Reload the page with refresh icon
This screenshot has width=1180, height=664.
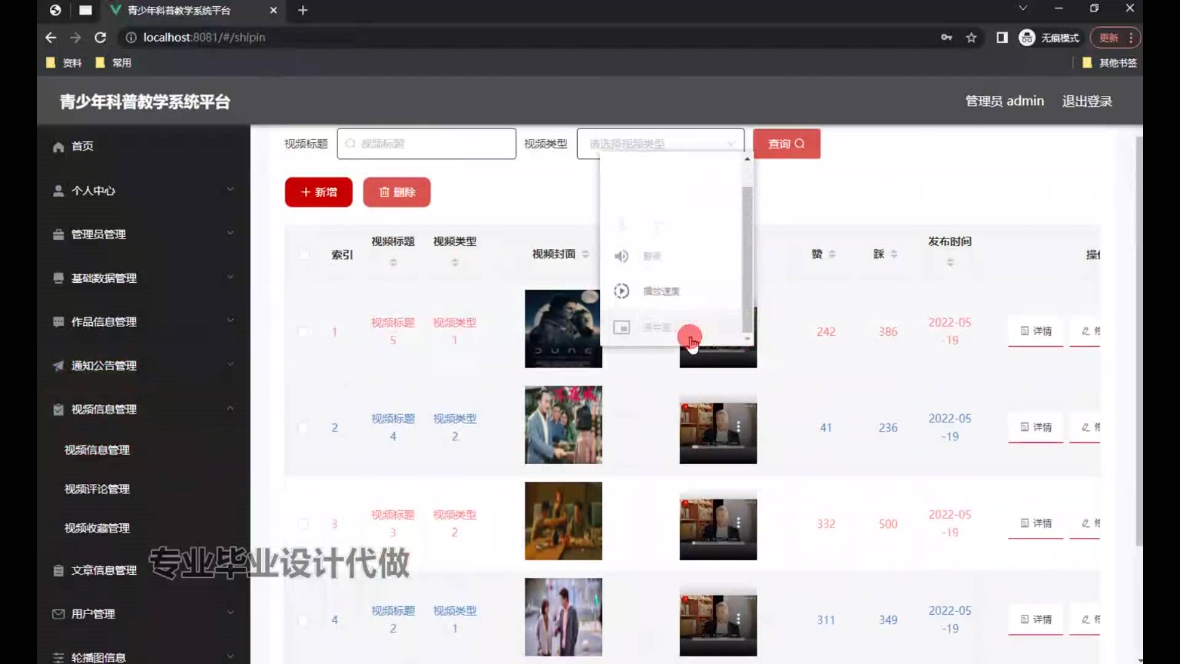(100, 38)
